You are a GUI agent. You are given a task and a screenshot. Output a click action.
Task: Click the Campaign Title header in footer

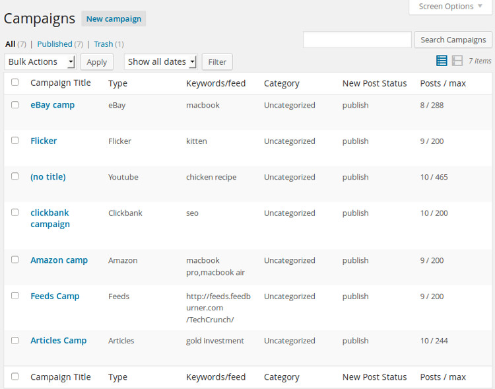pos(61,377)
